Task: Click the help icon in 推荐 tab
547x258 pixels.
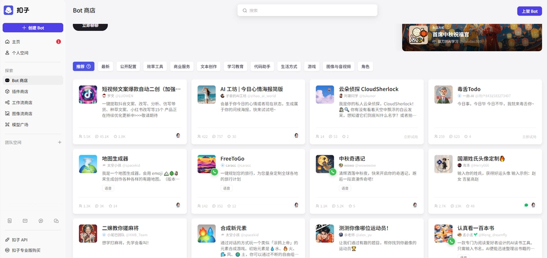Action: click(x=89, y=67)
